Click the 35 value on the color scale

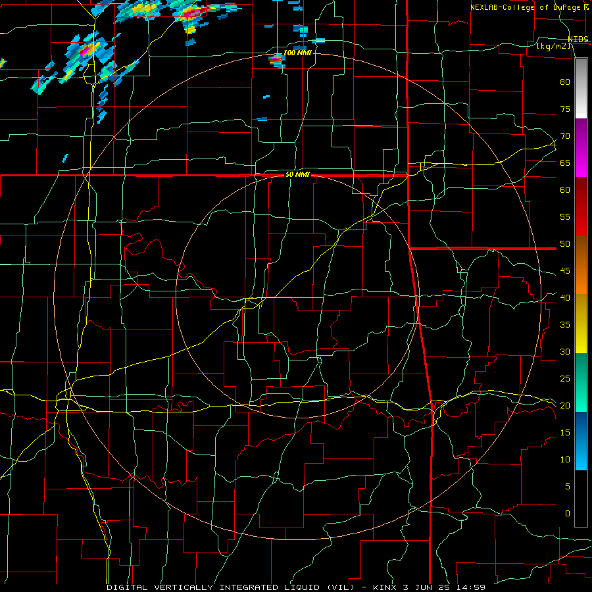(565, 325)
